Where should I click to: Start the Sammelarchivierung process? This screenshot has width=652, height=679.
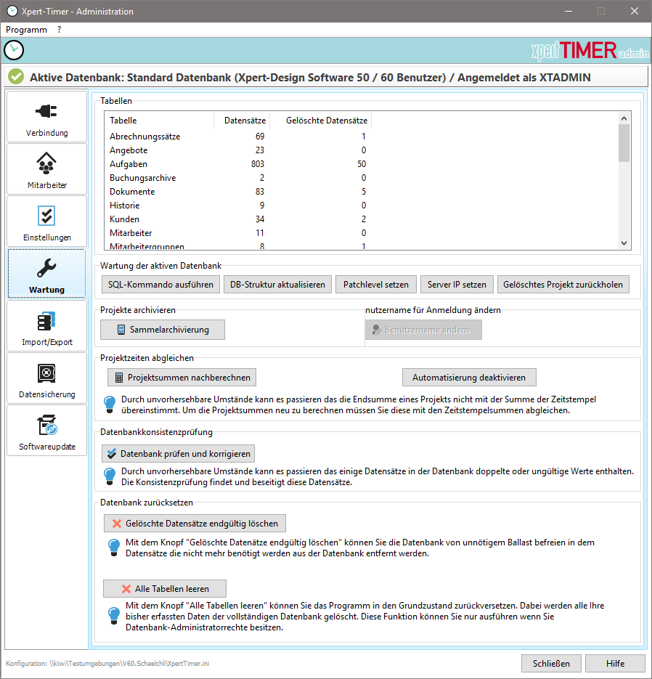click(162, 329)
